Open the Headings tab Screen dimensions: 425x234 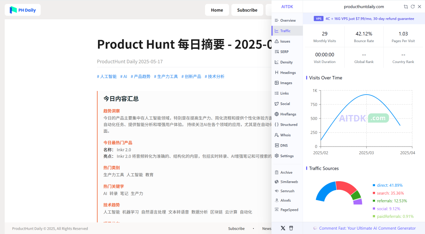287,72
